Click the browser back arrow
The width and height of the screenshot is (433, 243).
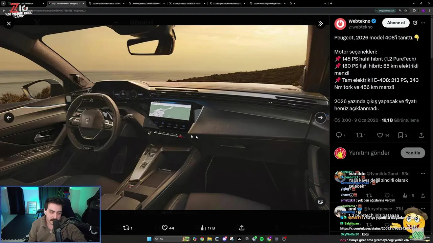(x=3, y=11)
